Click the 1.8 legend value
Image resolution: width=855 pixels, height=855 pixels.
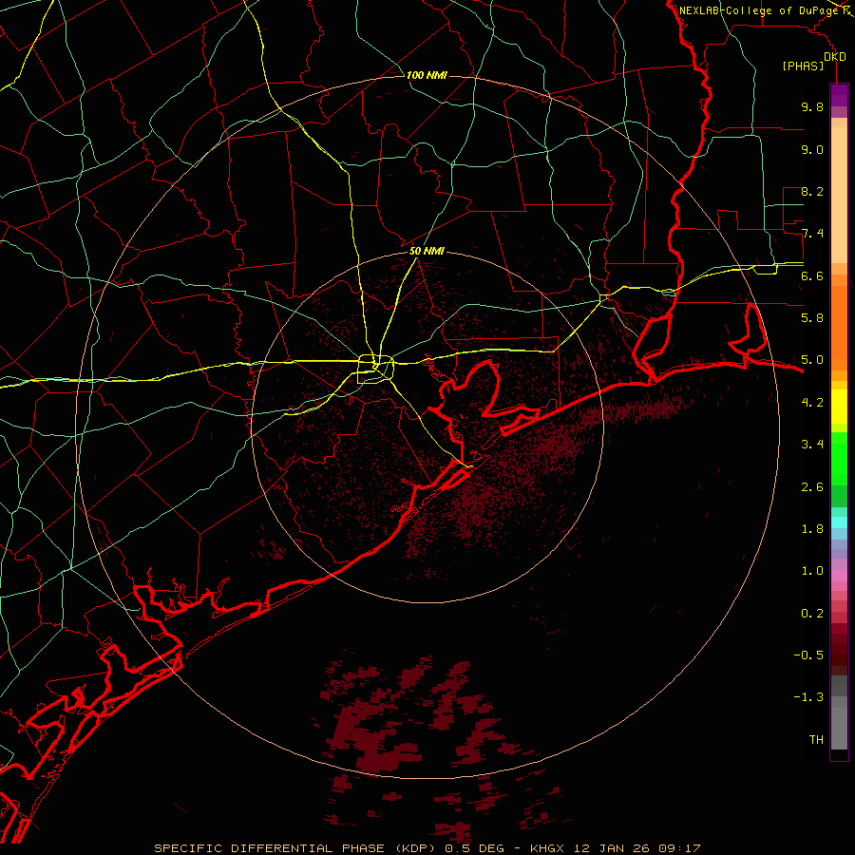(812, 529)
